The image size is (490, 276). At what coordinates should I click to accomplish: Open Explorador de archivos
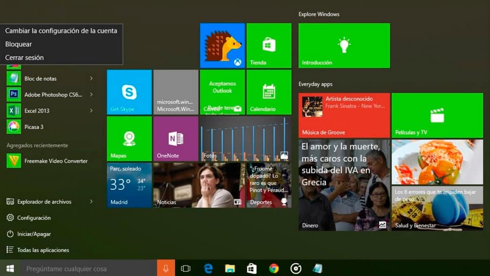point(39,202)
